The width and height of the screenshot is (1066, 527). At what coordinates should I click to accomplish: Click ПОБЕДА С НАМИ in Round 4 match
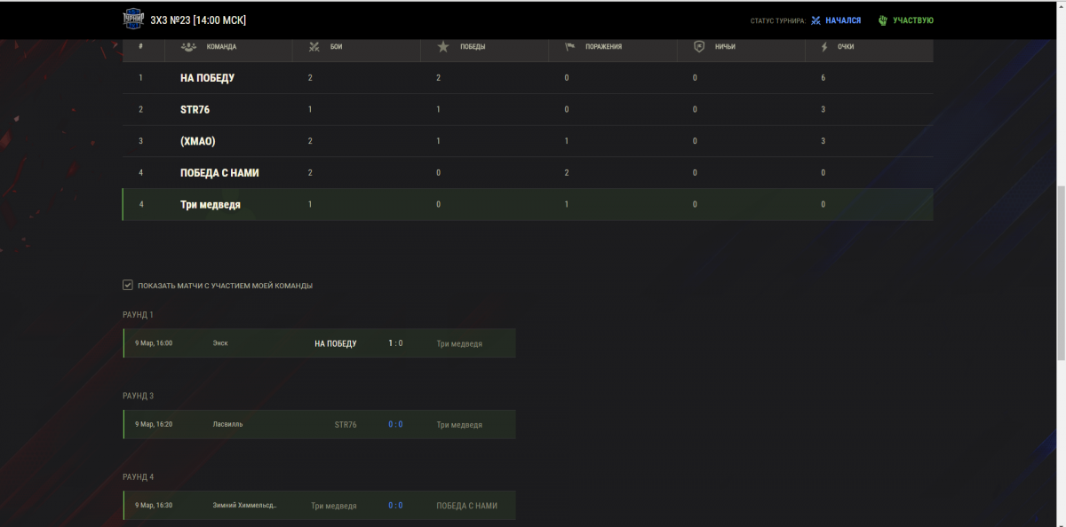pyautogui.click(x=467, y=506)
